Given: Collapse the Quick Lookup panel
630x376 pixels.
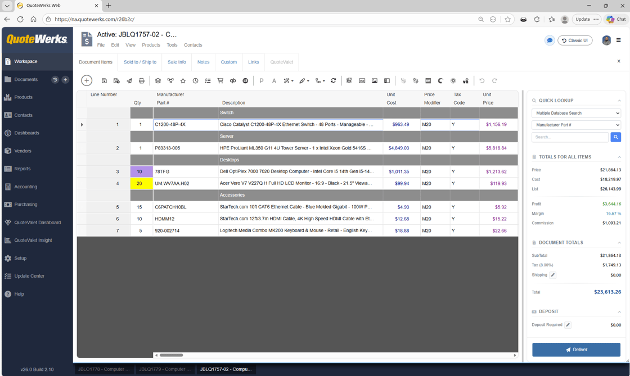Looking at the screenshot, I should pos(619,101).
